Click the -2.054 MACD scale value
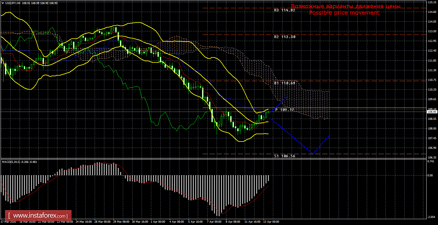Screen dimensions: 438x225 [431, 217]
